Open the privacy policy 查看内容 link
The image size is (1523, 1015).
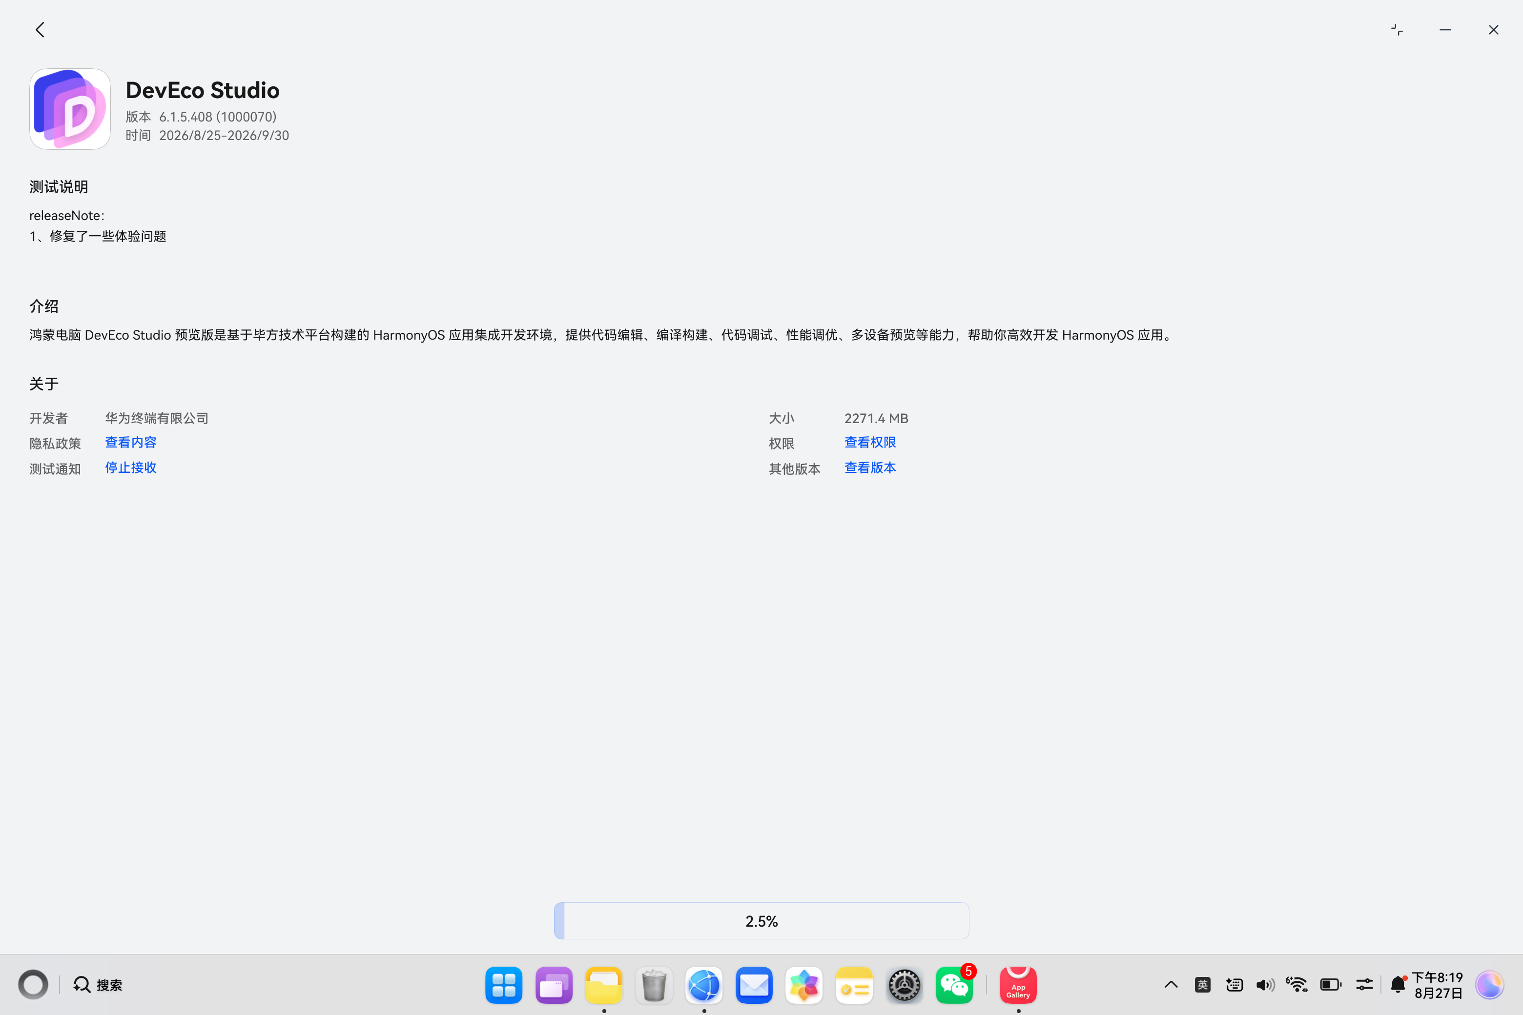point(131,443)
